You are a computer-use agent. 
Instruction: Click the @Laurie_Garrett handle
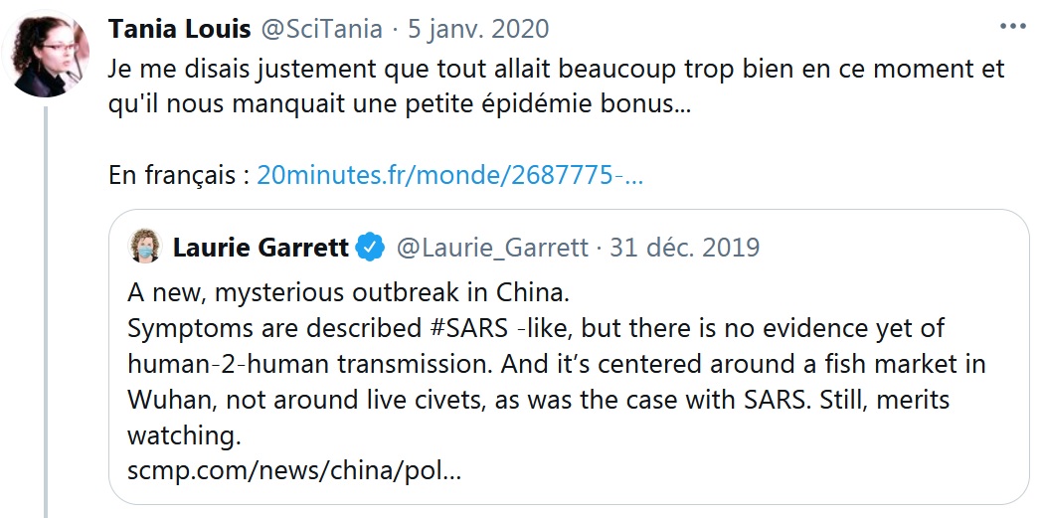point(491,247)
